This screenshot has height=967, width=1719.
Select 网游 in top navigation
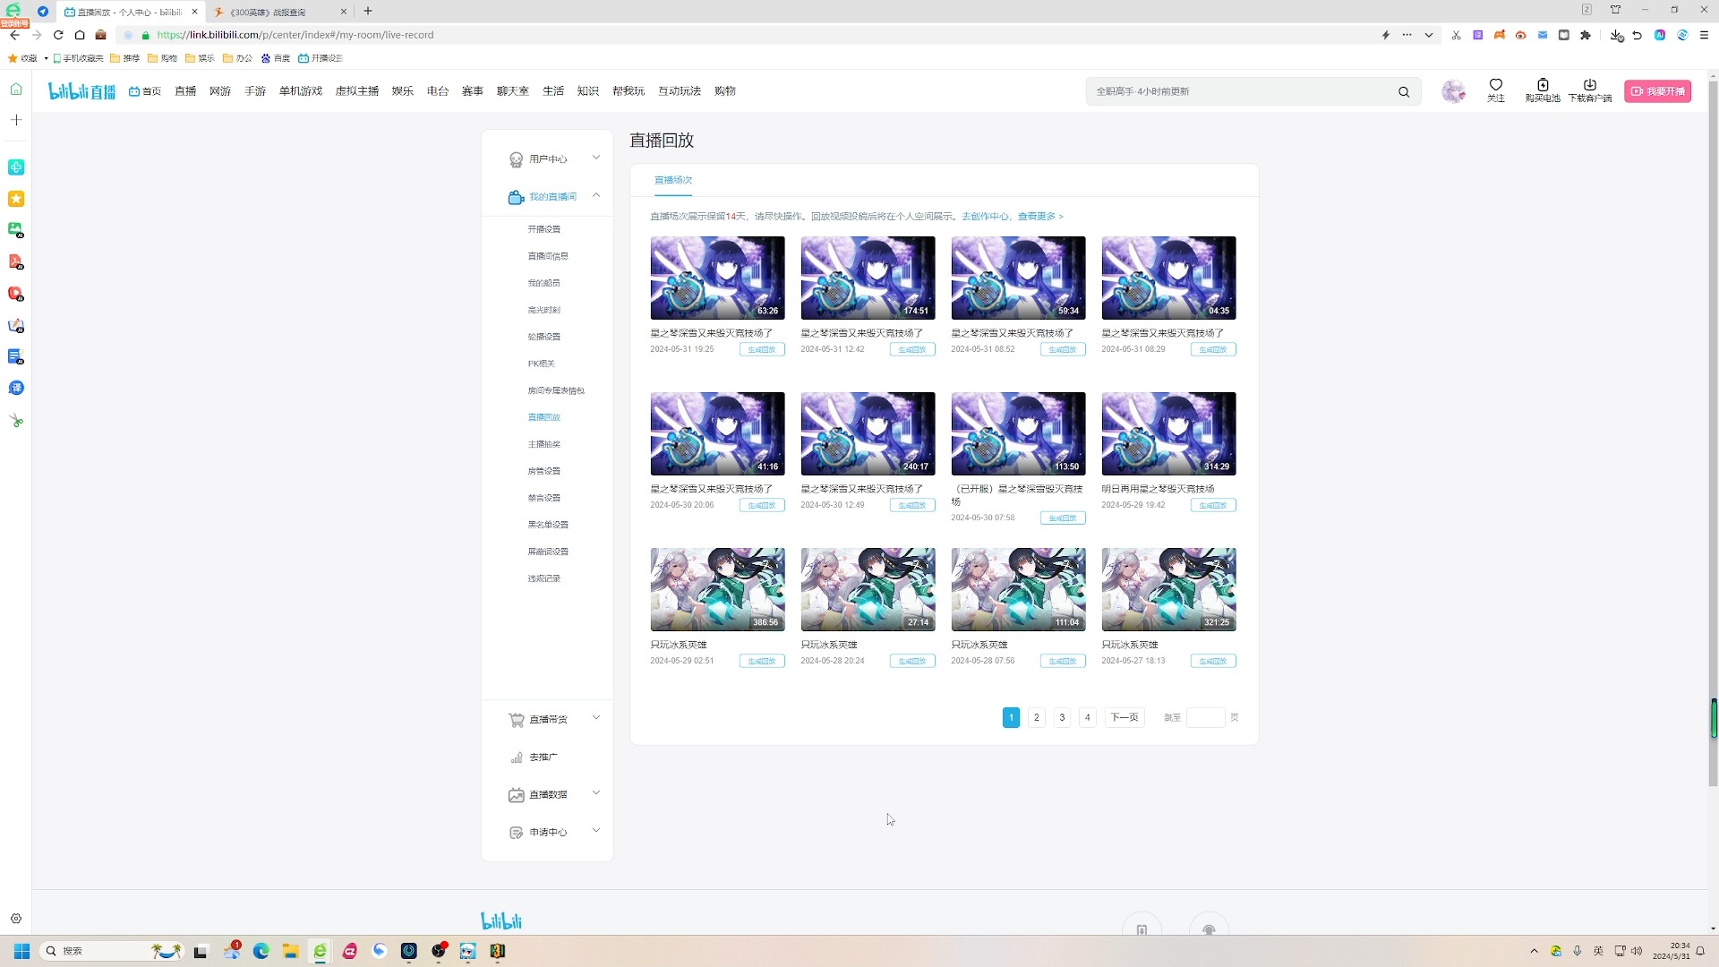tap(220, 91)
